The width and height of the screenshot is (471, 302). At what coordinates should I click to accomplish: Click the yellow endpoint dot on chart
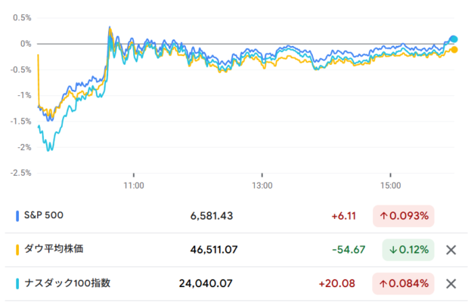tap(454, 50)
